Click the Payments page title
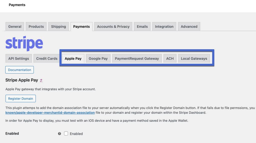Image resolution: width=256 pixels, height=143 pixels. (x=17, y=5)
